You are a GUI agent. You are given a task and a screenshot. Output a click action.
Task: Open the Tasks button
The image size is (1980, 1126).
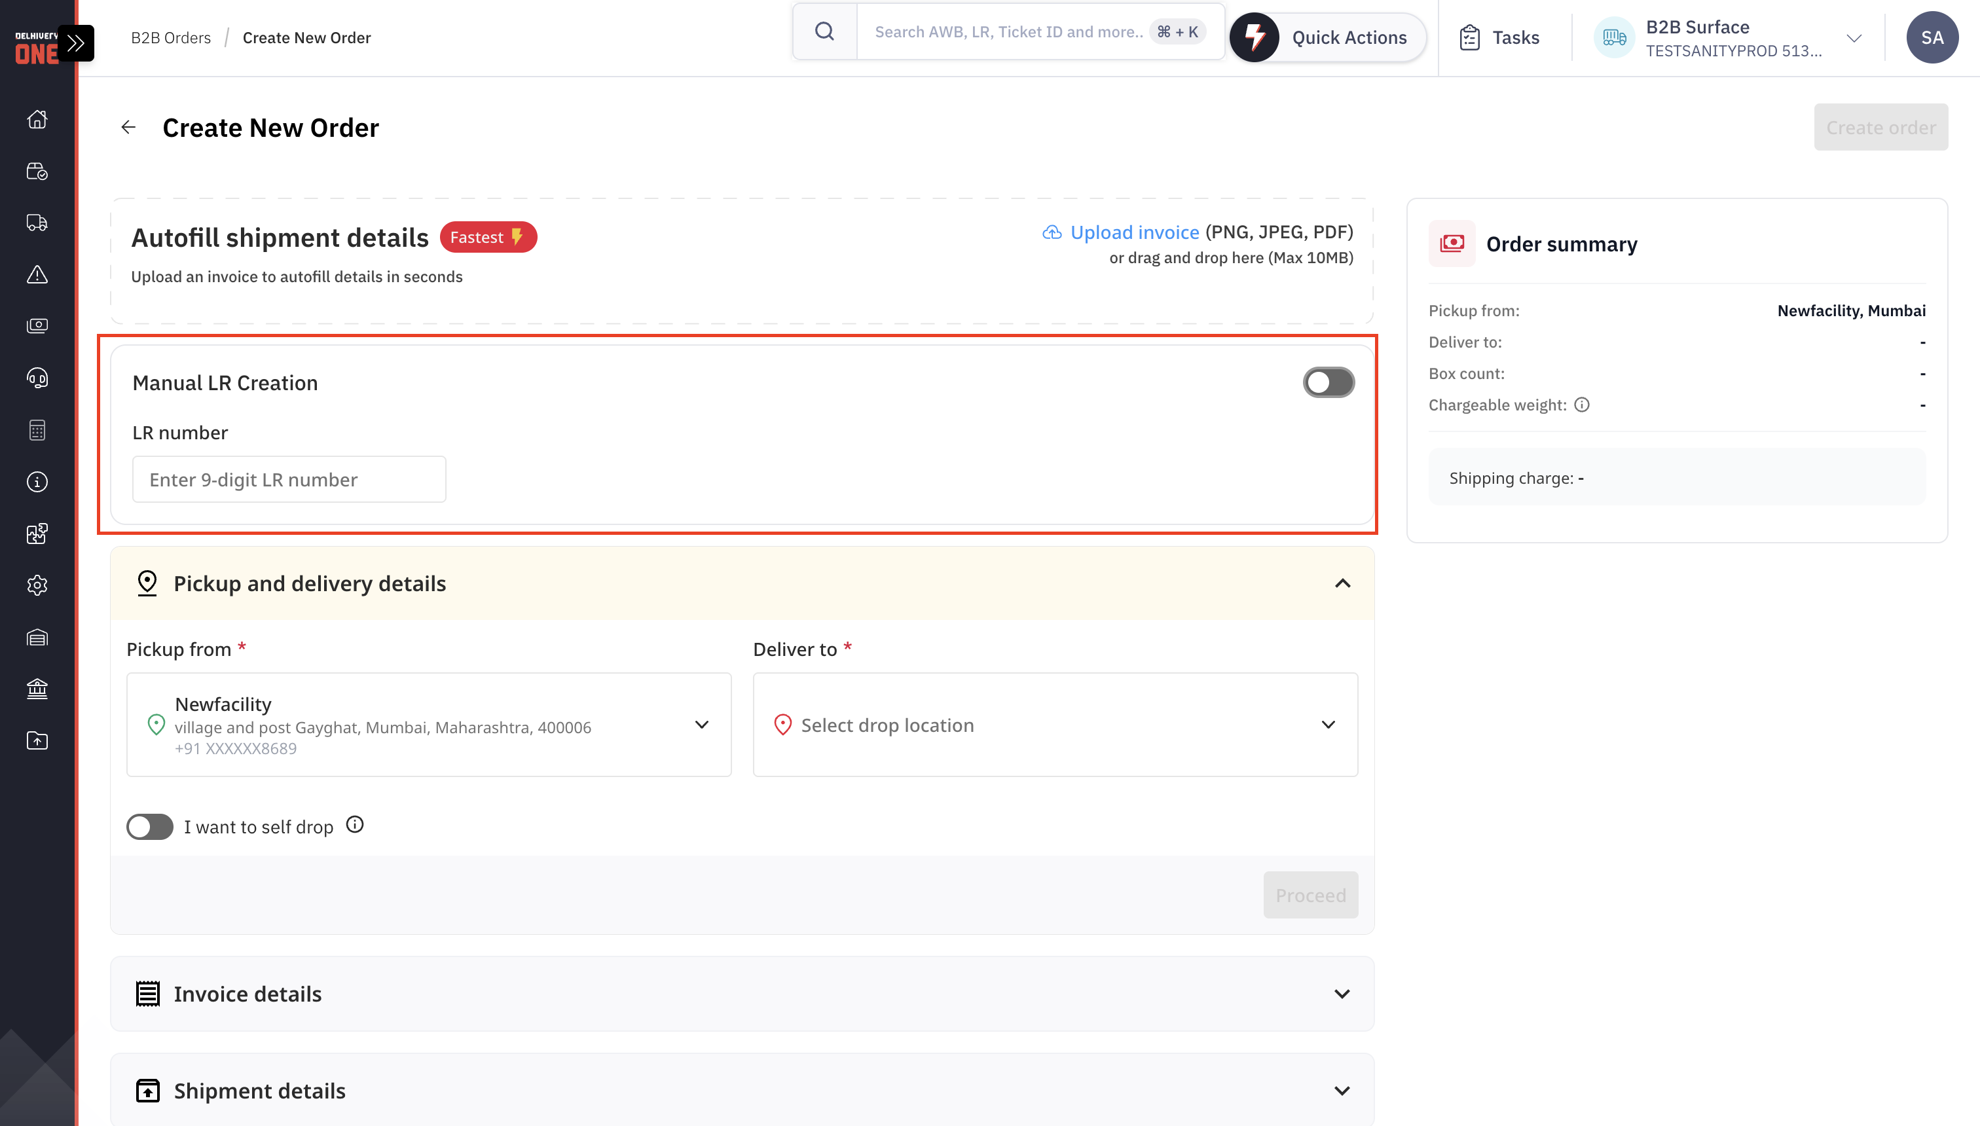1499,37
